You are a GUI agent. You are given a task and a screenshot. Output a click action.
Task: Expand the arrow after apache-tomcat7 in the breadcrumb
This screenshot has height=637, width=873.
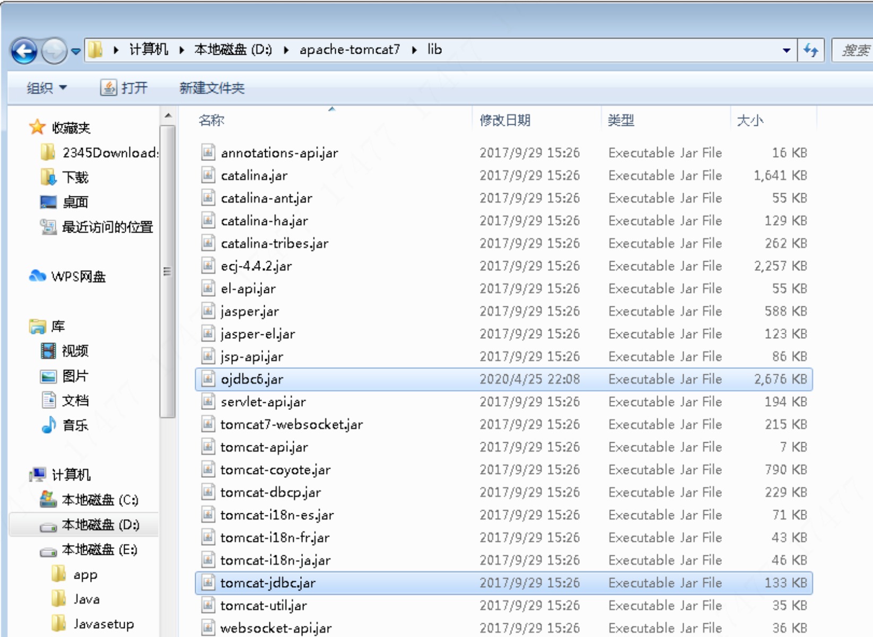tap(414, 50)
